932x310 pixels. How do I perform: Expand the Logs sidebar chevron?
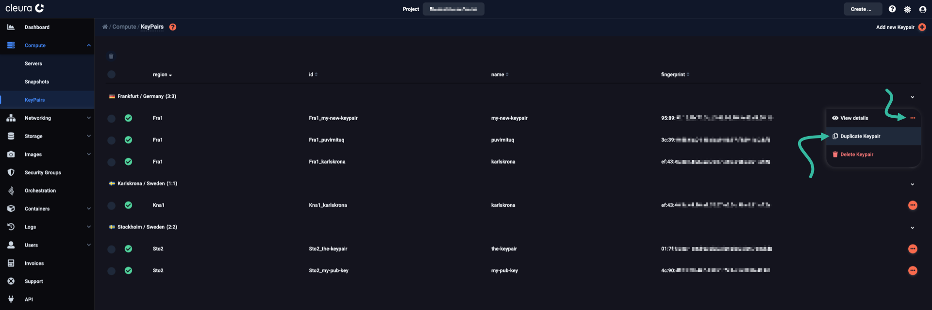pos(89,227)
